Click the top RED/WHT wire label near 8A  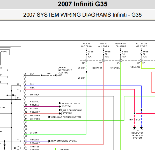pos(97,68)
